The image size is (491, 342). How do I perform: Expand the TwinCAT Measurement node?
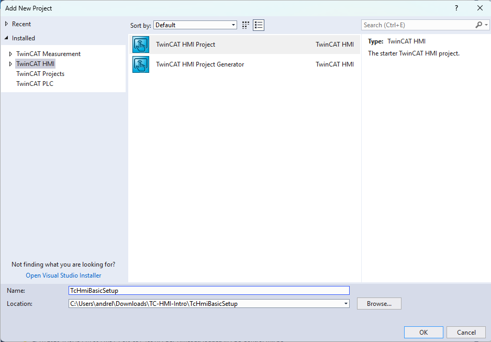tap(10, 54)
